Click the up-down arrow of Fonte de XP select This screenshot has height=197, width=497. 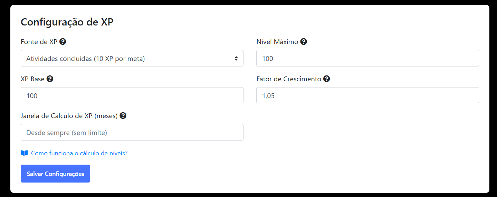[236, 59]
